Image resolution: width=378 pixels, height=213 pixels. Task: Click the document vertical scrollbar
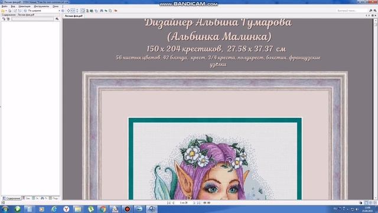tap(376, 109)
